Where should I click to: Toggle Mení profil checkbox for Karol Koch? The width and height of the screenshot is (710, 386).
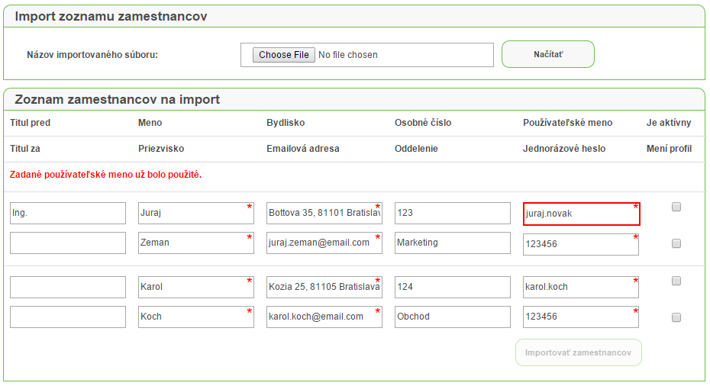click(x=676, y=317)
